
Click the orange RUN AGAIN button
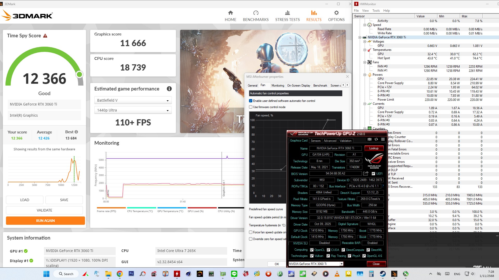coord(45,221)
